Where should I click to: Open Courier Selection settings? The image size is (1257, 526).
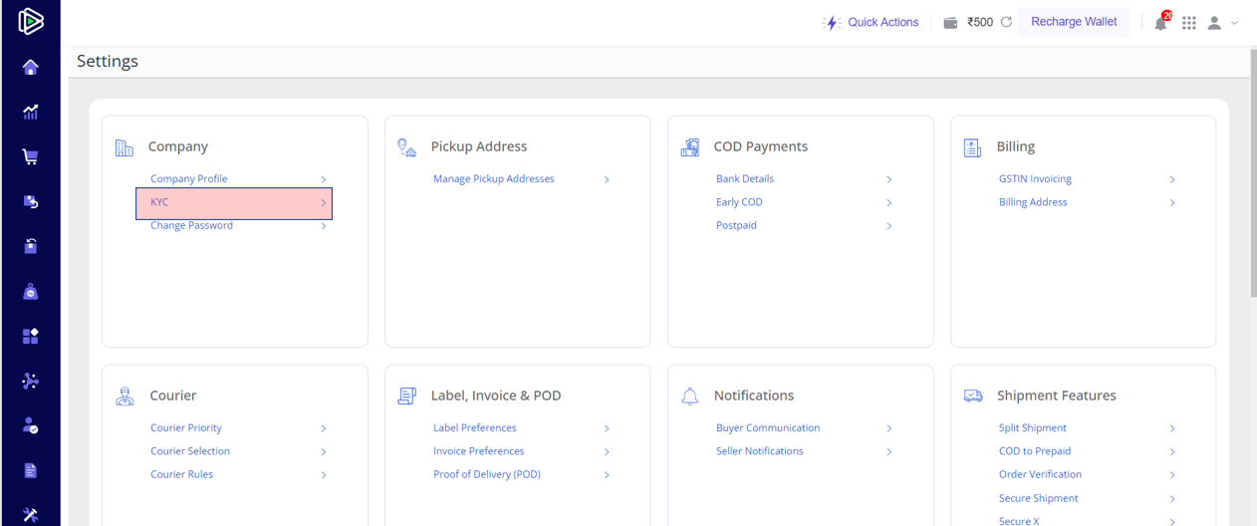click(190, 451)
